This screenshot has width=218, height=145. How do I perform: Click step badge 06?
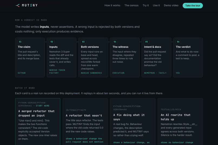(178, 42)
